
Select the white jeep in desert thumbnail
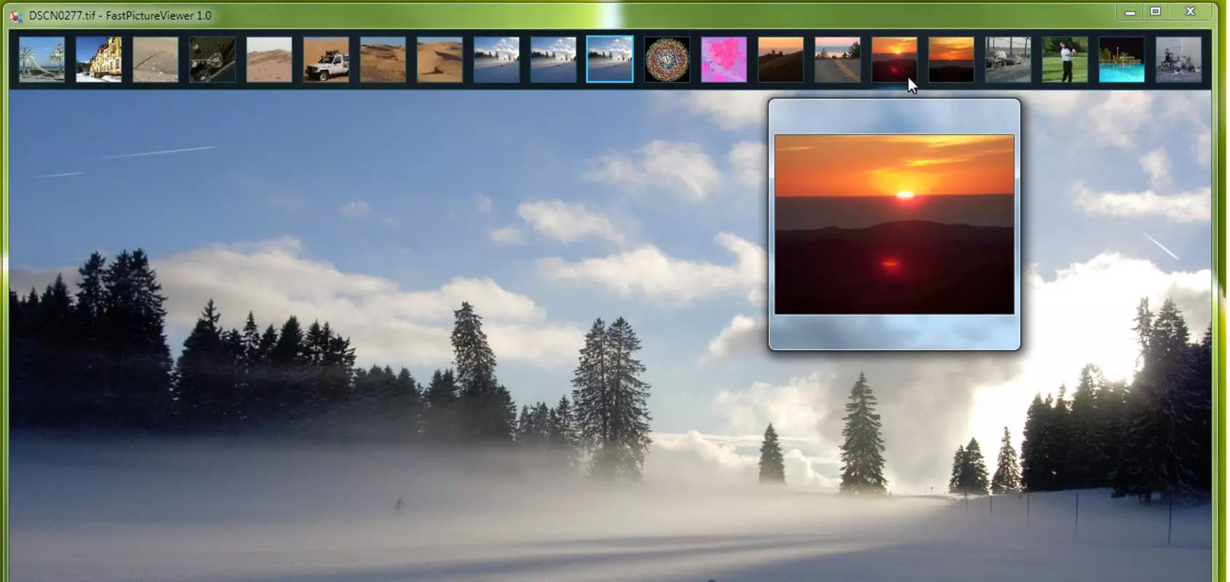pyautogui.click(x=326, y=60)
